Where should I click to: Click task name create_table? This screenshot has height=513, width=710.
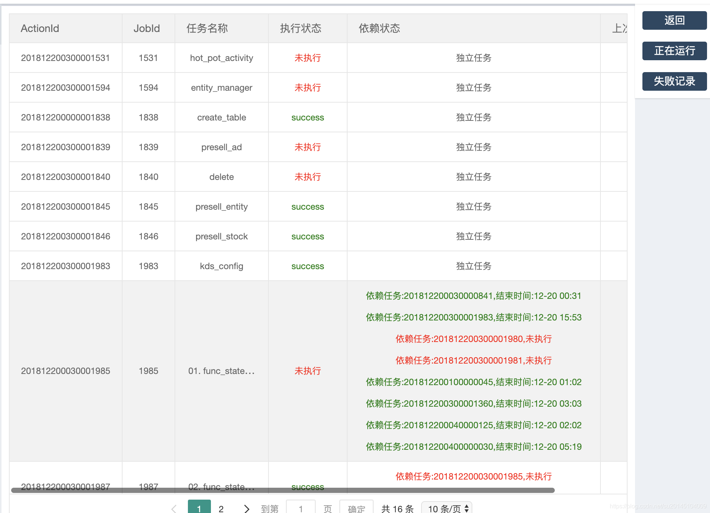tap(222, 117)
